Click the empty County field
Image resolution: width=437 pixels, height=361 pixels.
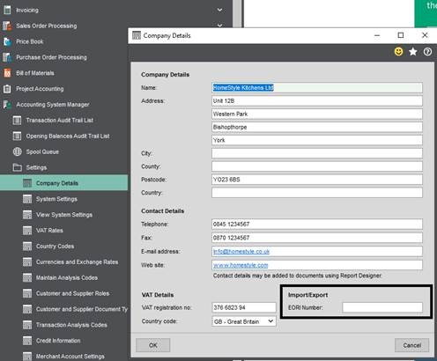click(x=317, y=166)
